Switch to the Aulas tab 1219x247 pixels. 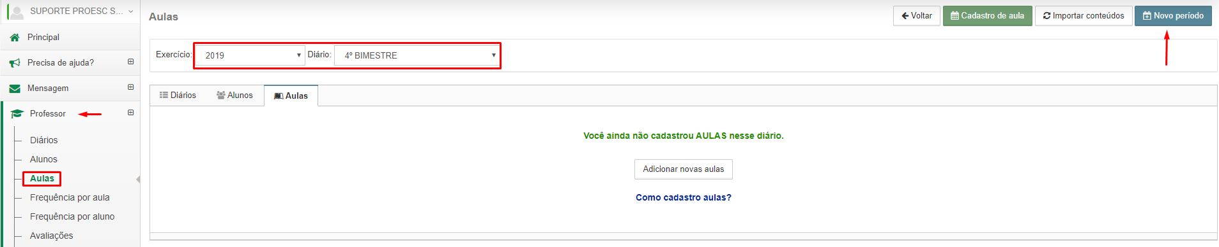291,95
